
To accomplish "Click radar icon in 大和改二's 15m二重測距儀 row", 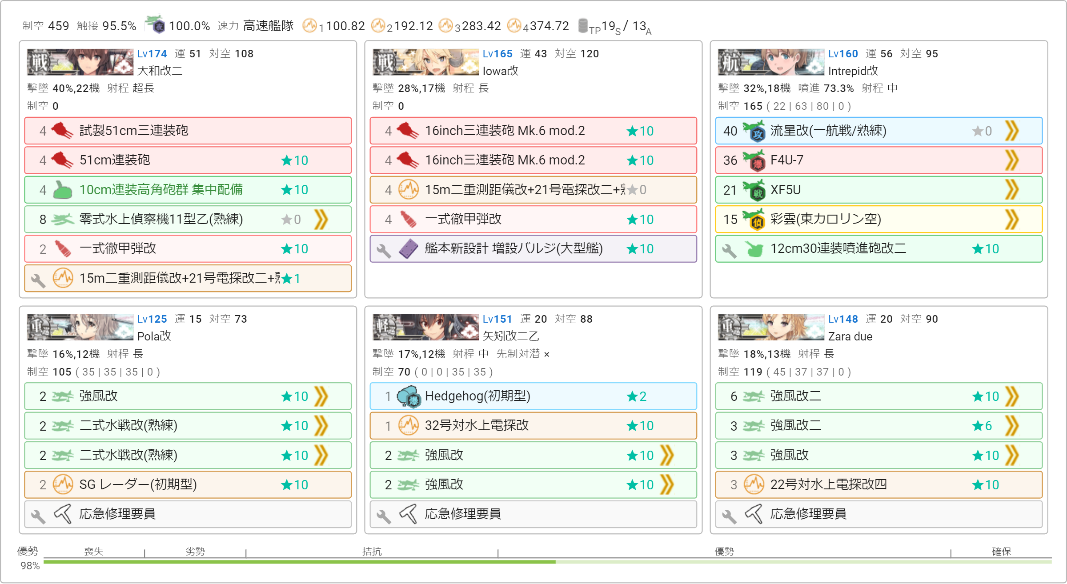I will tap(63, 278).
